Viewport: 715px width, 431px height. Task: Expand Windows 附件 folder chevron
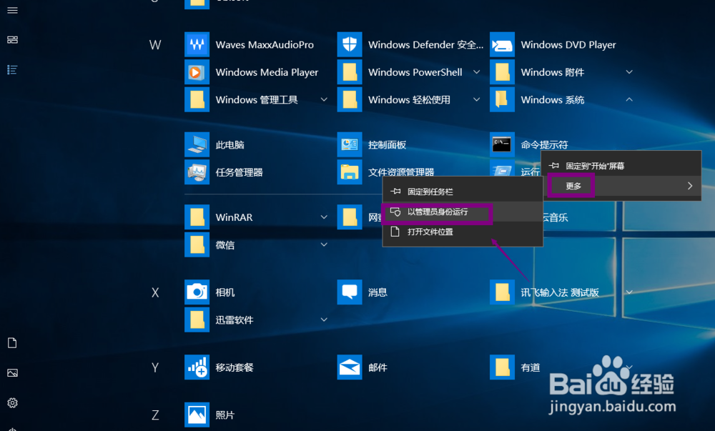629,72
